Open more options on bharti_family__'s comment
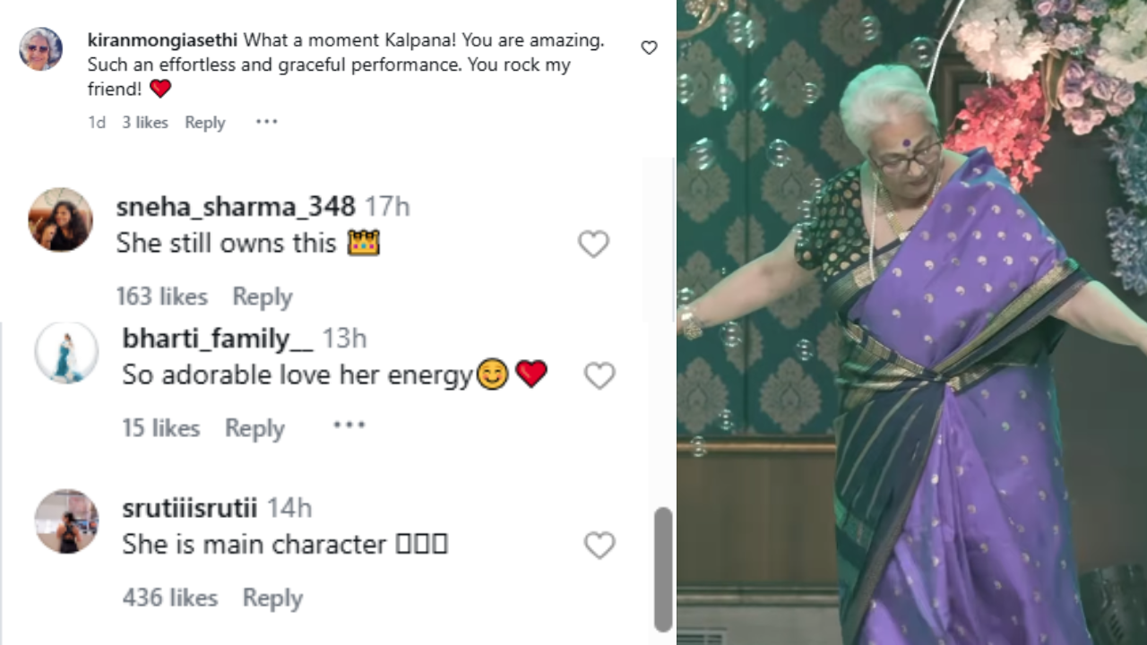This screenshot has height=645, width=1147. point(349,426)
